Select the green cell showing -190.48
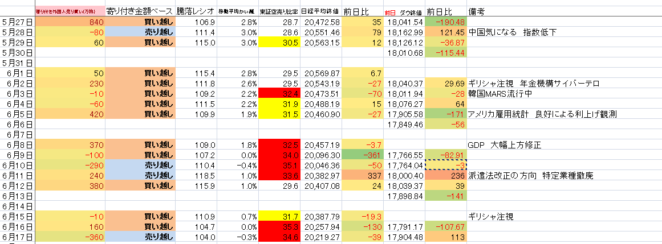Viewport: 662px width, 244px height. click(446, 22)
